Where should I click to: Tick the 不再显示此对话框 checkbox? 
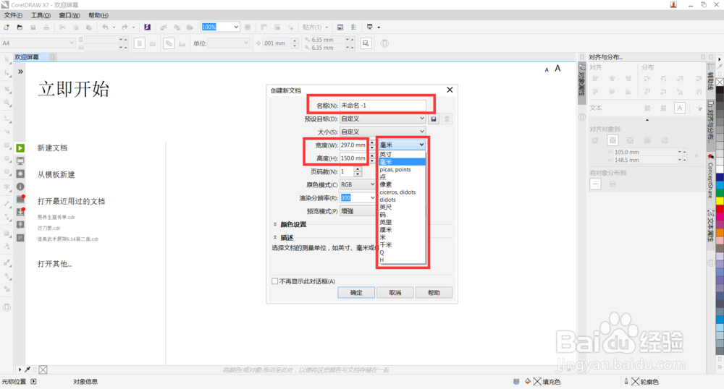pyautogui.click(x=274, y=281)
